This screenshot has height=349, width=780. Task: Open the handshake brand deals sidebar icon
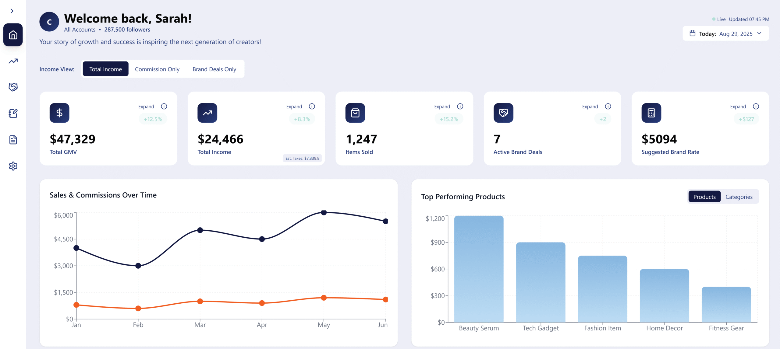(13, 87)
